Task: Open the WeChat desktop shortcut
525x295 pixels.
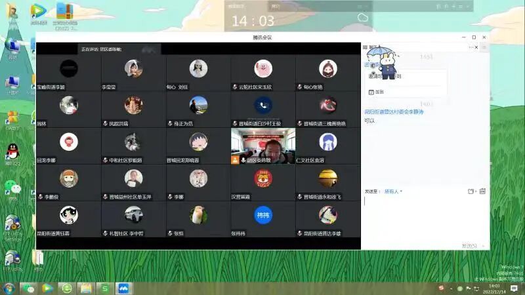Action: [12, 191]
